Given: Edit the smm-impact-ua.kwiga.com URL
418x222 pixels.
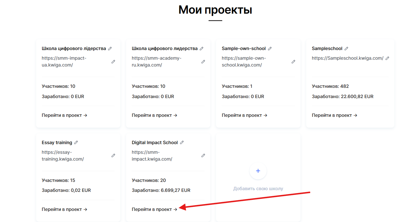Looking at the screenshot, I should [113, 62].
